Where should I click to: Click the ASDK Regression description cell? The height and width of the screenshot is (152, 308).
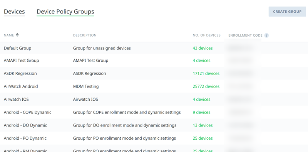90,73
